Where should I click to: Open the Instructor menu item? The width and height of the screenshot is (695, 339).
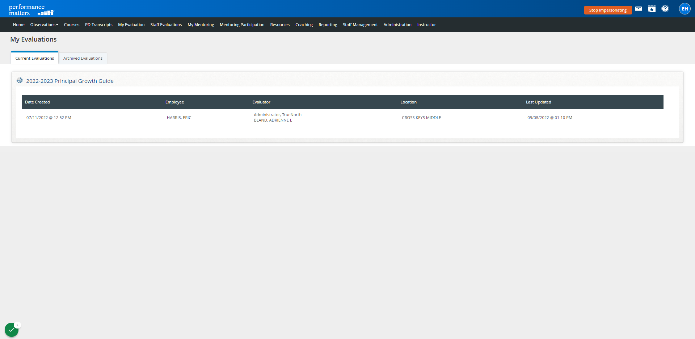click(426, 25)
